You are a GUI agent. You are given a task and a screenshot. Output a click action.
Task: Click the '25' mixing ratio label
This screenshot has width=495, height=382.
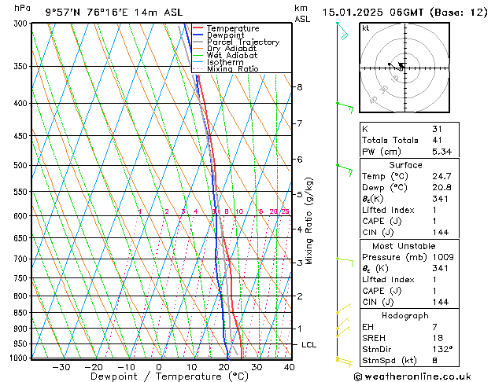click(x=286, y=211)
